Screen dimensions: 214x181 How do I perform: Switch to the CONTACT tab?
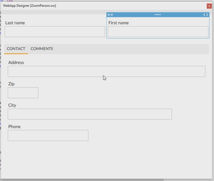click(16, 49)
